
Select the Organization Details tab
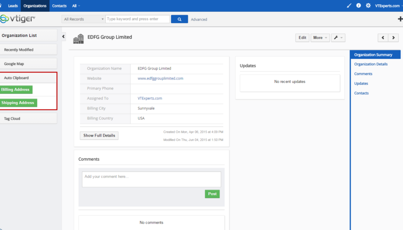(371, 64)
